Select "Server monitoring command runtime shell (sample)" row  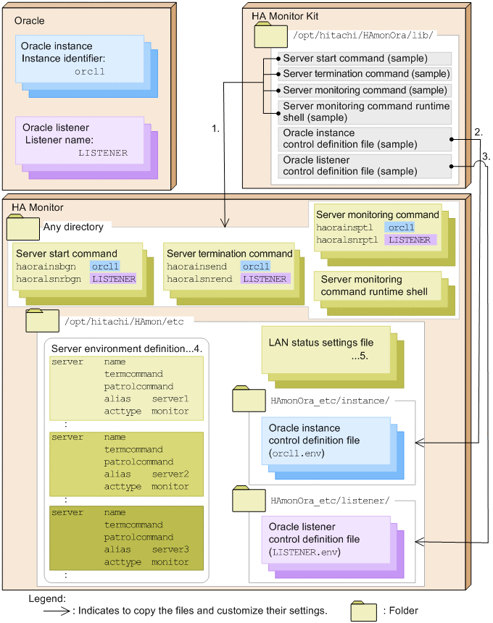click(365, 112)
